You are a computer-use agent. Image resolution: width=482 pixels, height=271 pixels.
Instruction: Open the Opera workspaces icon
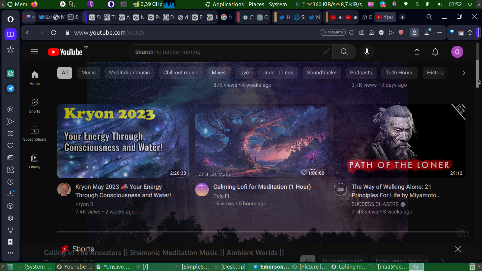pyautogui.click(x=11, y=34)
